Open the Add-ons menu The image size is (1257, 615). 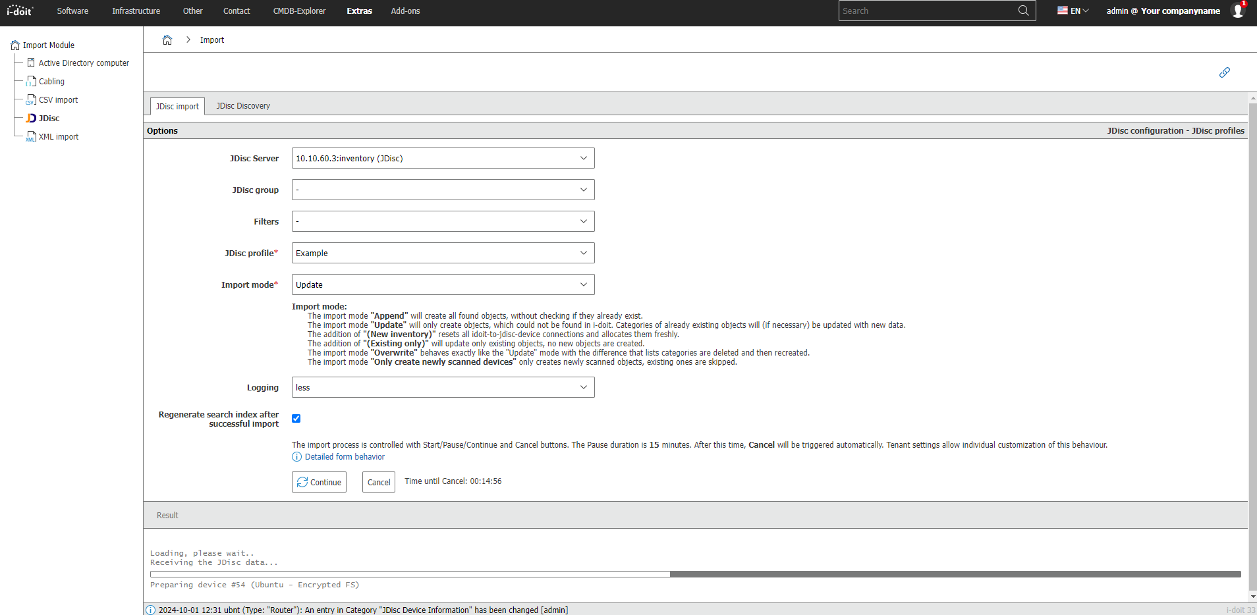click(405, 11)
